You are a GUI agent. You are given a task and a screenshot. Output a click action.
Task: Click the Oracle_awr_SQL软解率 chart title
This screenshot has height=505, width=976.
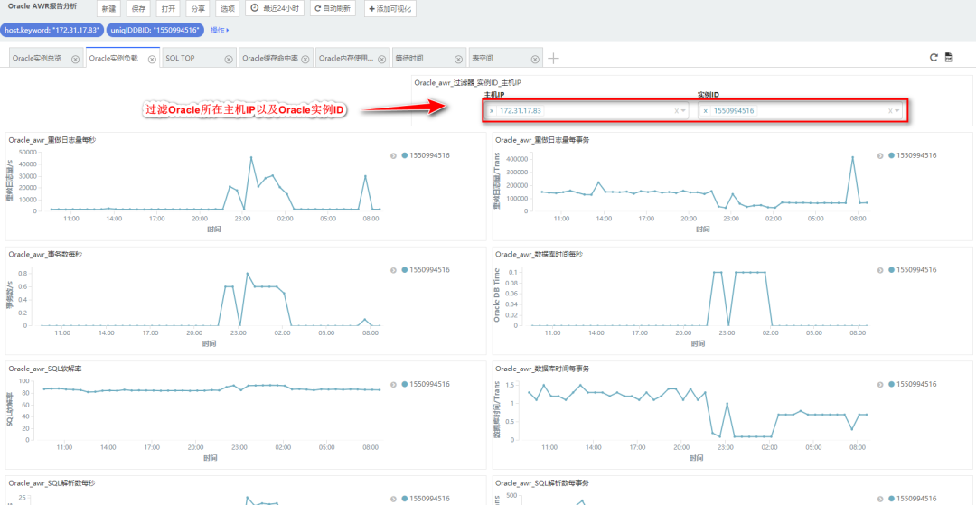click(45, 369)
